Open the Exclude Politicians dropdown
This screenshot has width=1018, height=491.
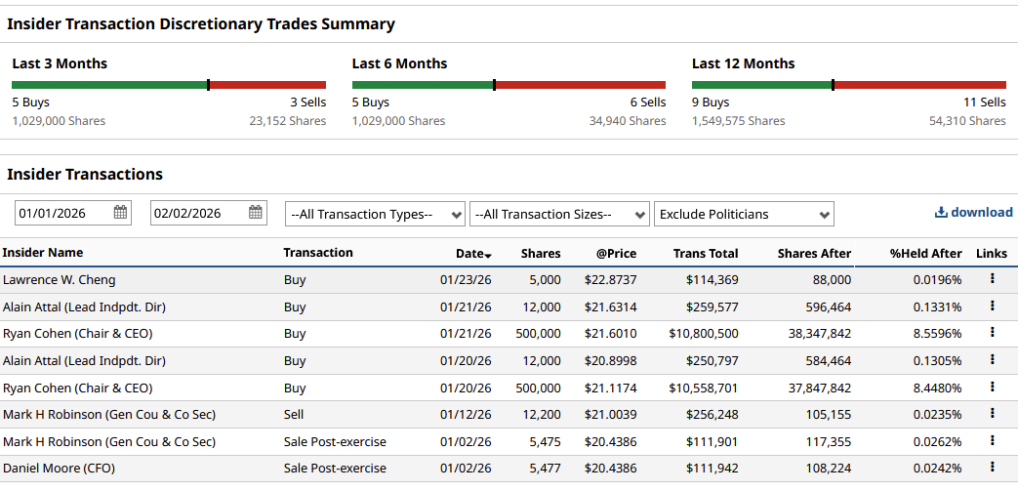click(x=744, y=214)
